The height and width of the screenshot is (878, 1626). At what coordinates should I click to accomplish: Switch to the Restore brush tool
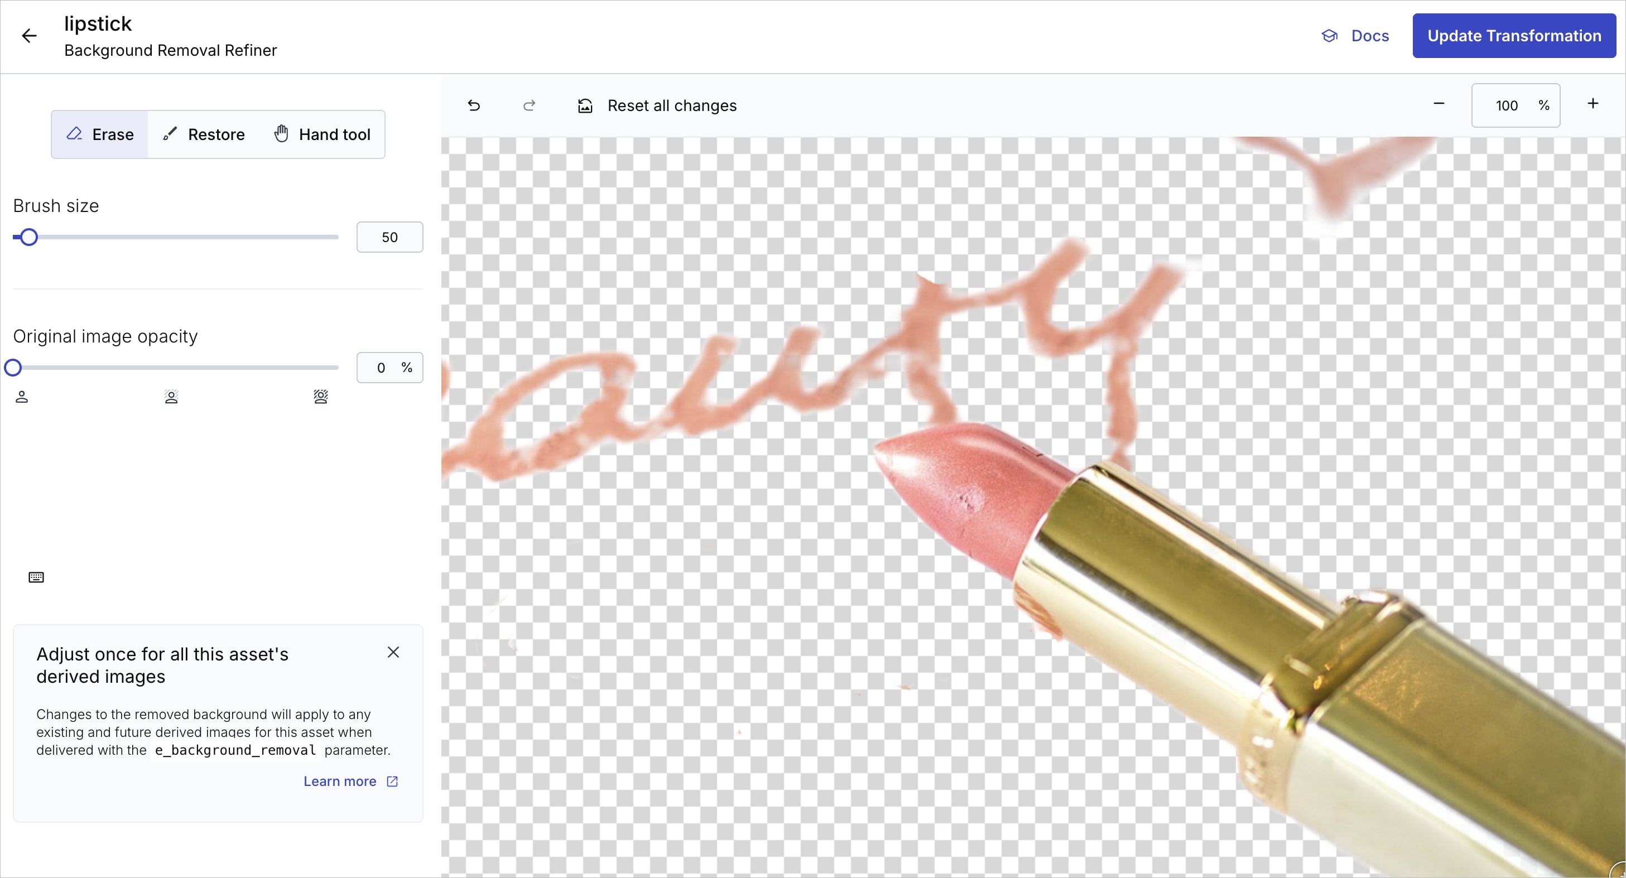(204, 134)
